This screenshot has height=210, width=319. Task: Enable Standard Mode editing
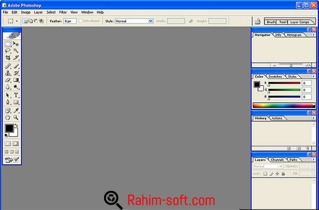pos(8,144)
